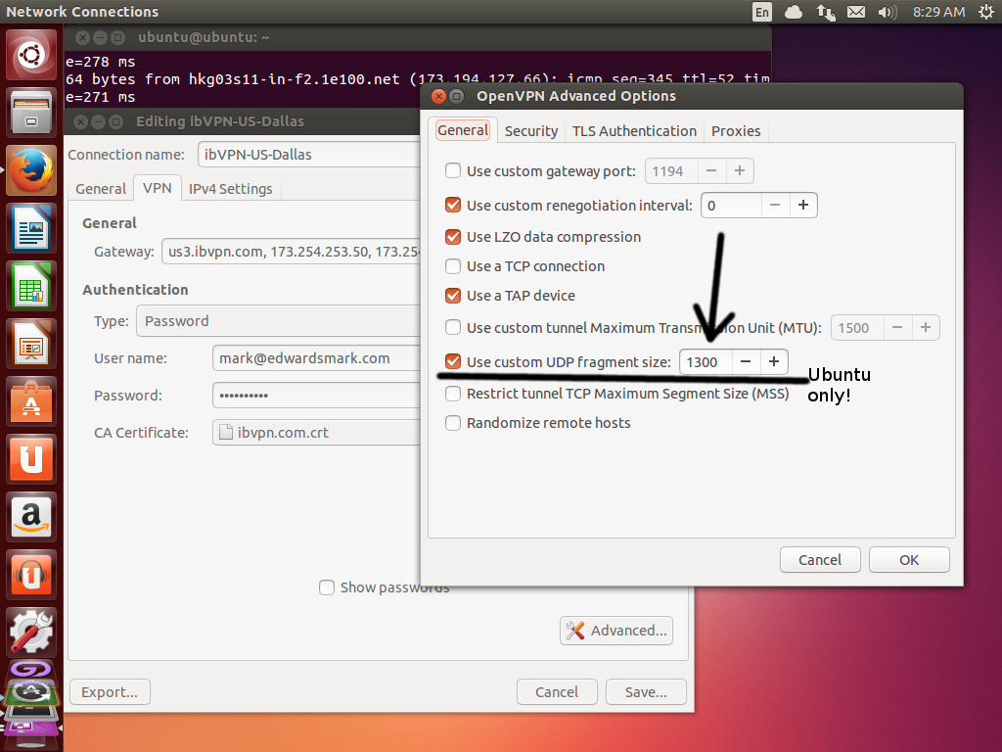Open the Amazon dock icon
The width and height of the screenshot is (1002, 752).
(31, 517)
